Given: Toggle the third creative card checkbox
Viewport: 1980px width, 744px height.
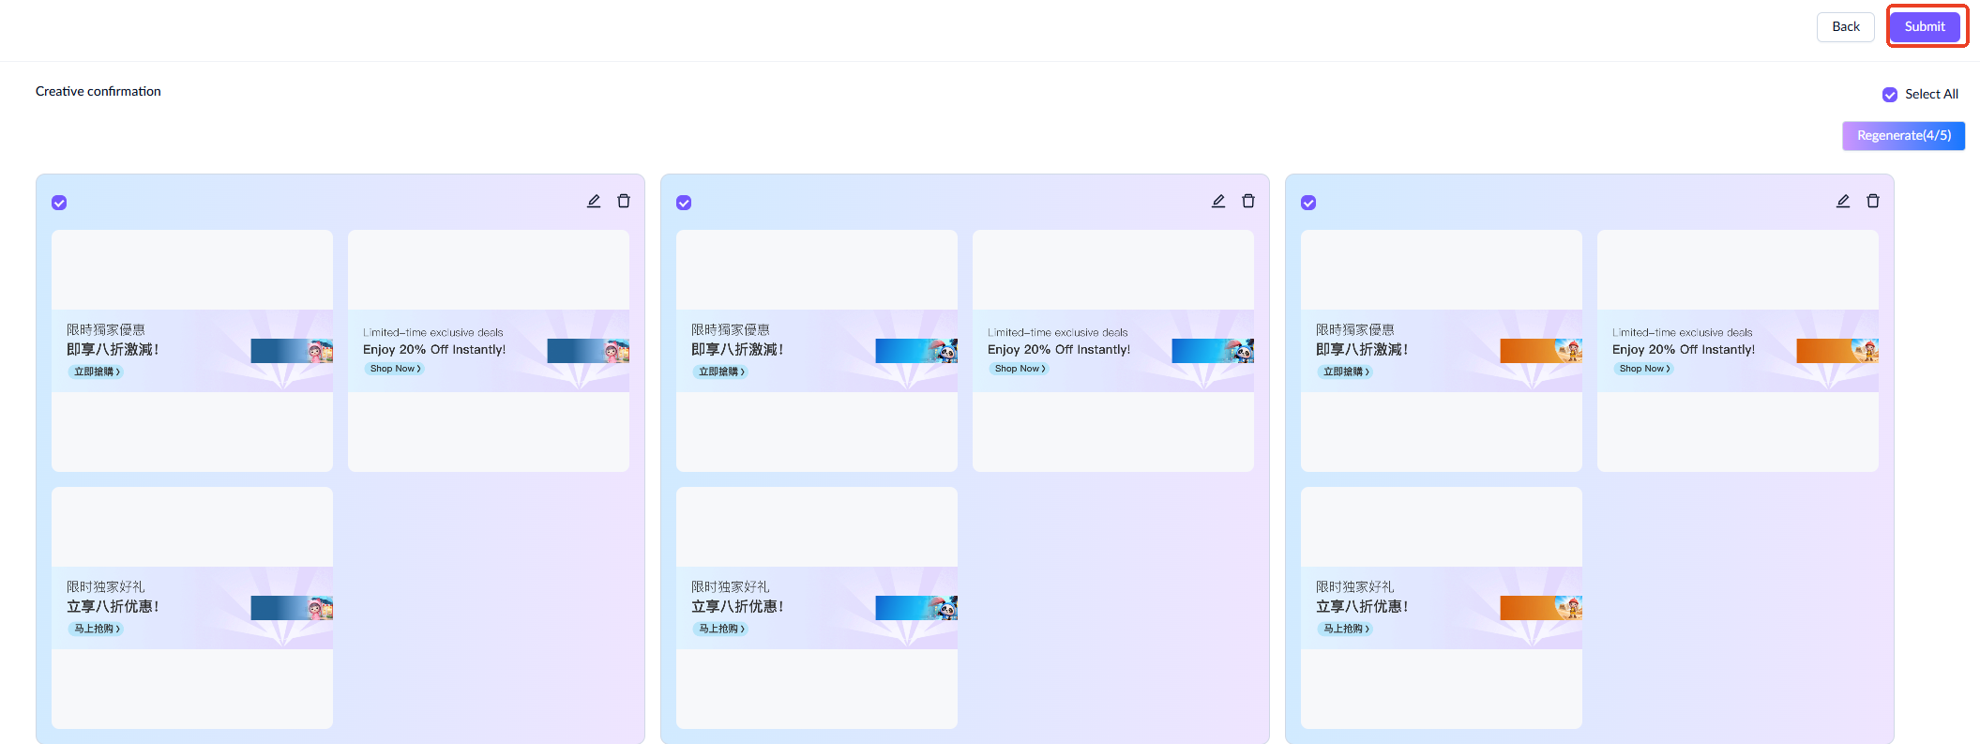Looking at the screenshot, I should [1308, 203].
